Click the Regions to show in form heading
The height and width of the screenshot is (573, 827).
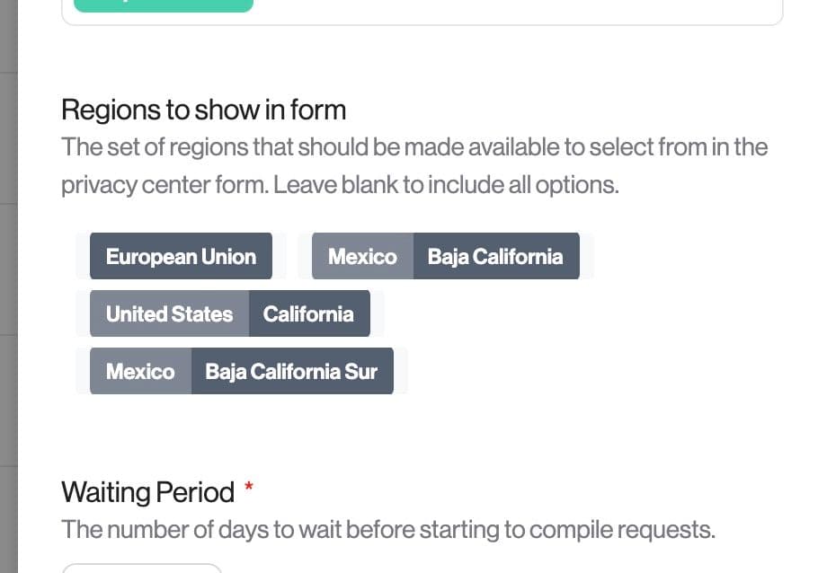[203, 110]
